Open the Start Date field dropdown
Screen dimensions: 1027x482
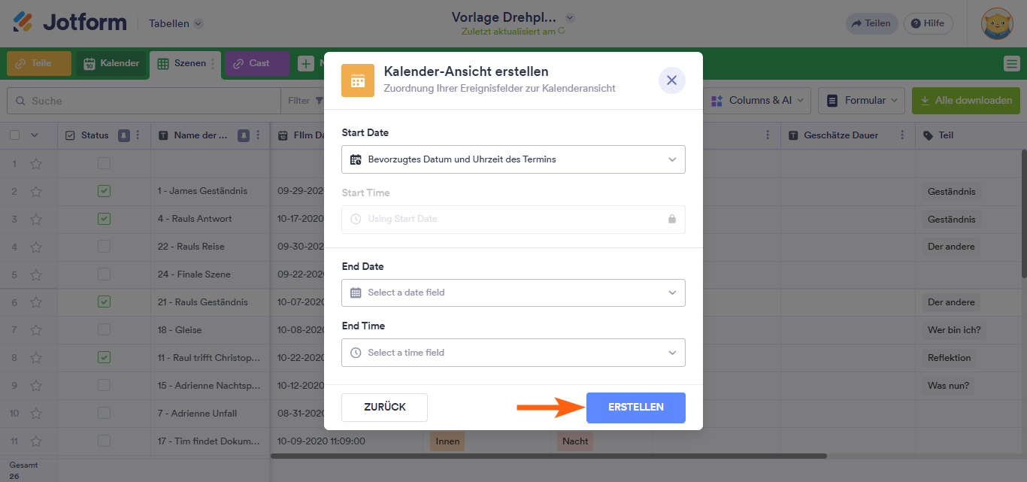[x=513, y=159]
